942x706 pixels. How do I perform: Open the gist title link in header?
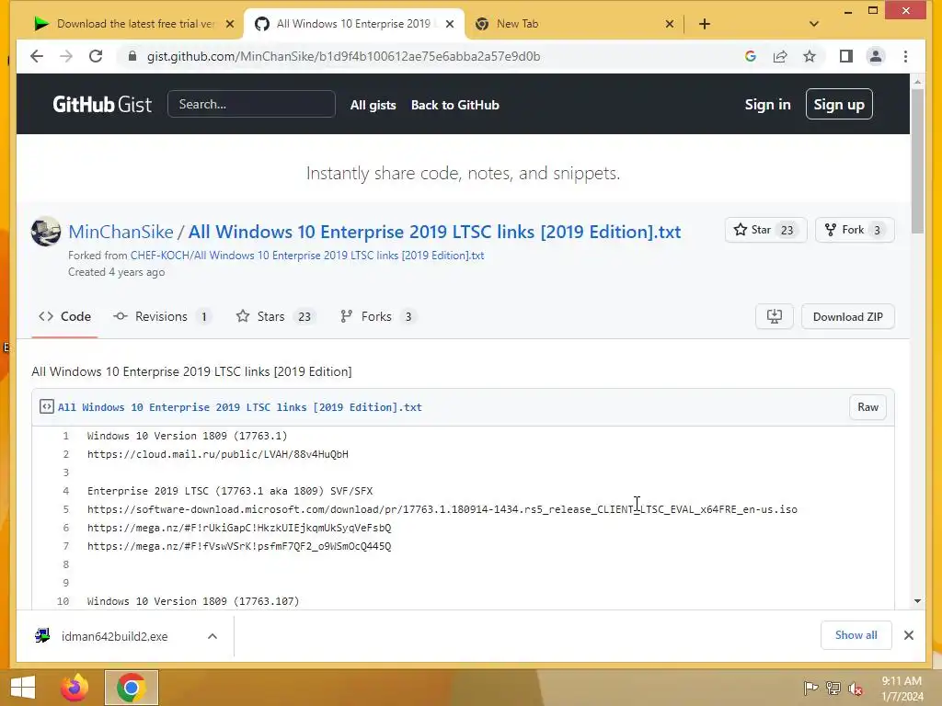point(434,232)
